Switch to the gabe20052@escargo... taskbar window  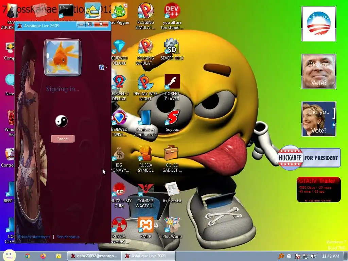[x=94, y=256]
